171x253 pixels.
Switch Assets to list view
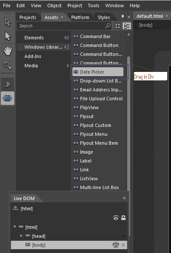pos(127,26)
